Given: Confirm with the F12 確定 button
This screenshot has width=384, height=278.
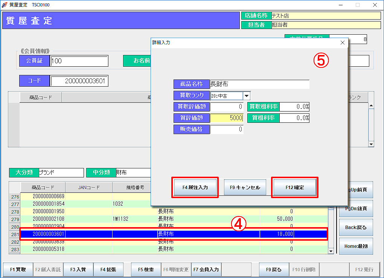Looking at the screenshot, I should 294,187.
